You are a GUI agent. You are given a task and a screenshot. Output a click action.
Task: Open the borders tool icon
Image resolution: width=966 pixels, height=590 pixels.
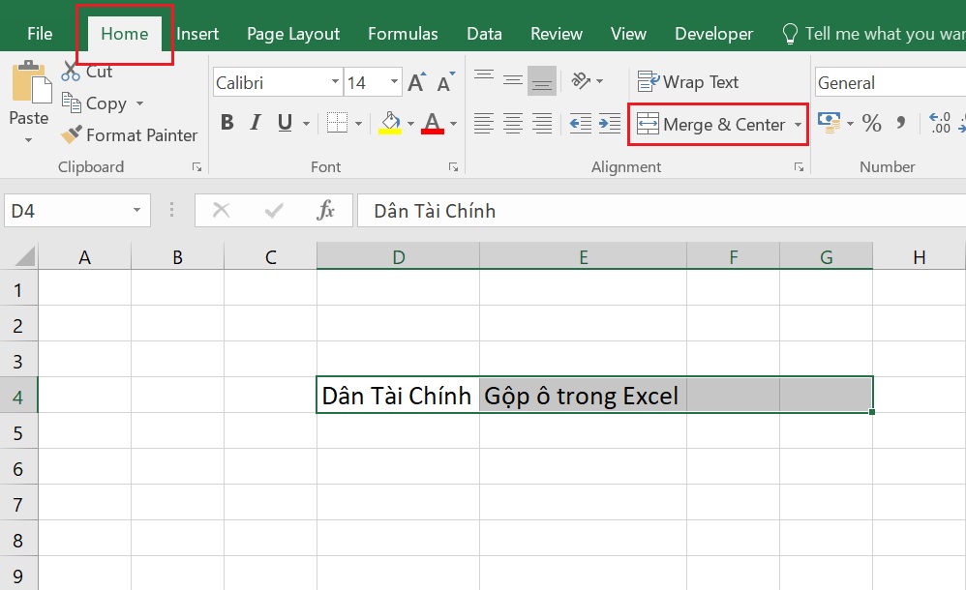pos(337,123)
